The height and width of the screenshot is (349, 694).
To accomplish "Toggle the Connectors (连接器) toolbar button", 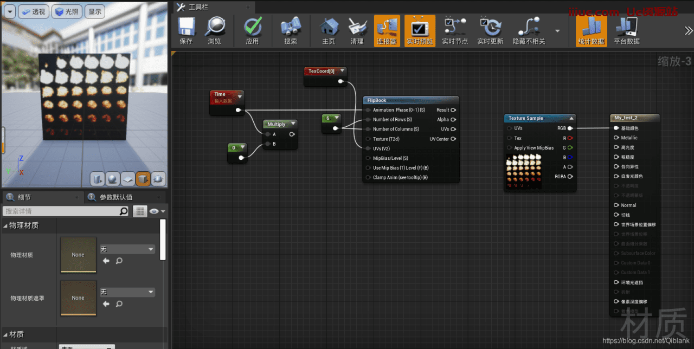I will point(387,30).
